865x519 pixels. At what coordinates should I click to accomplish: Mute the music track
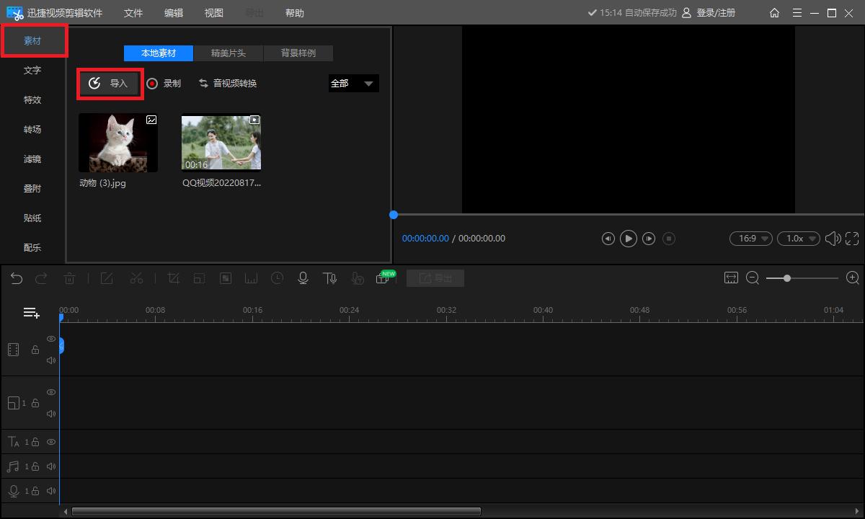[x=51, y=466]
